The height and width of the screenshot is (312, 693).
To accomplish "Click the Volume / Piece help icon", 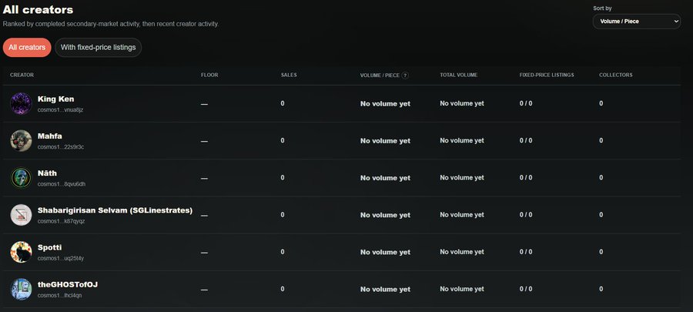I will 405,75.
